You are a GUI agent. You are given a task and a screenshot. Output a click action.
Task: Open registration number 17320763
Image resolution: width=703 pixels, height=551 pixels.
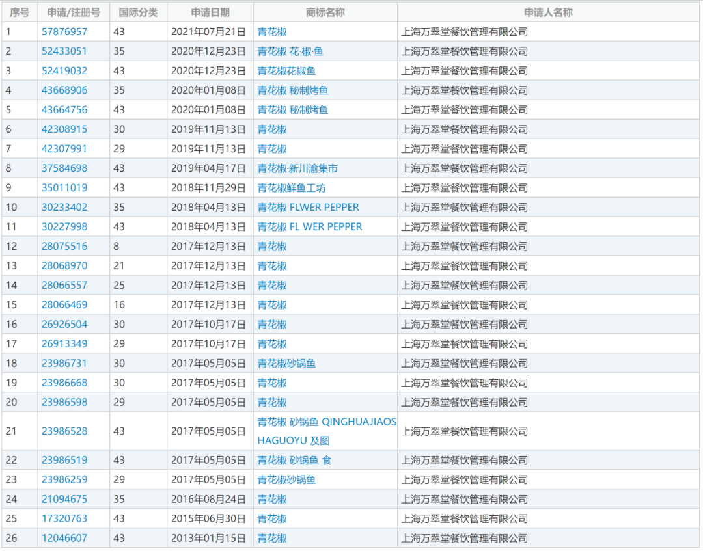point(64,518)
